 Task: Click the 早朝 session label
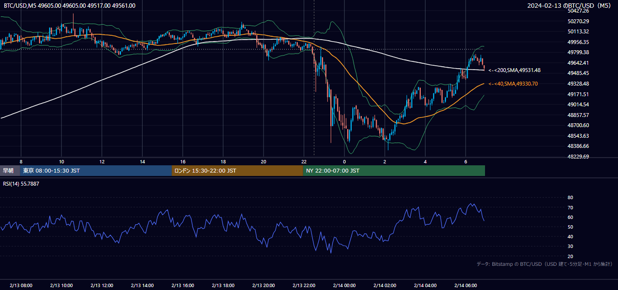tap(8, 171)
